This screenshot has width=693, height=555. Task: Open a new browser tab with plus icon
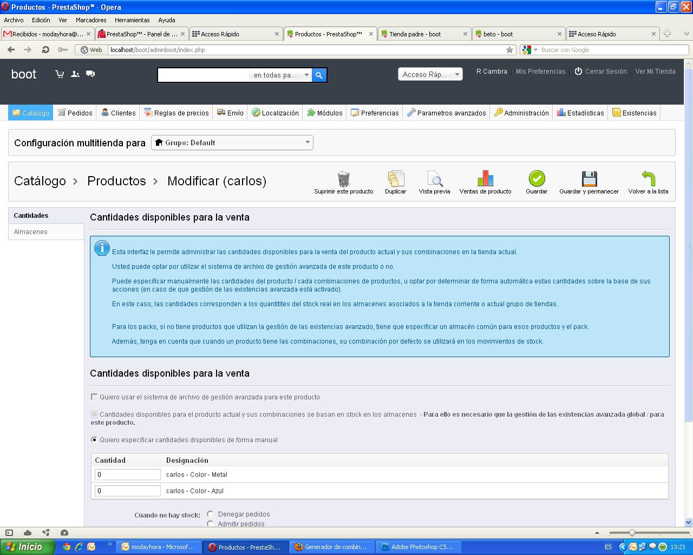(667, 34)
